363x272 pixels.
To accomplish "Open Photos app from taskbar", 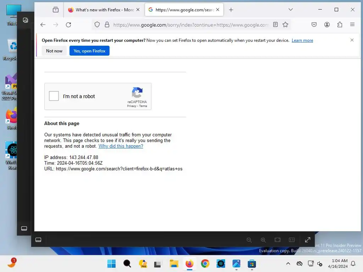I will pyautogui.click(x=236, y=263).
